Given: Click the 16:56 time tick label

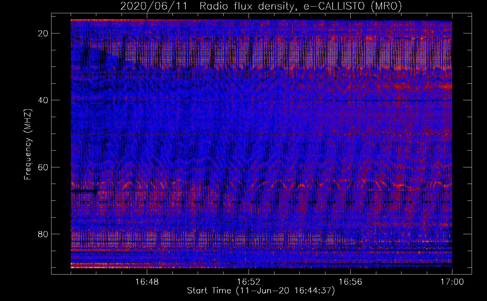Looking at the screenshot, I should tap(350, 282).
